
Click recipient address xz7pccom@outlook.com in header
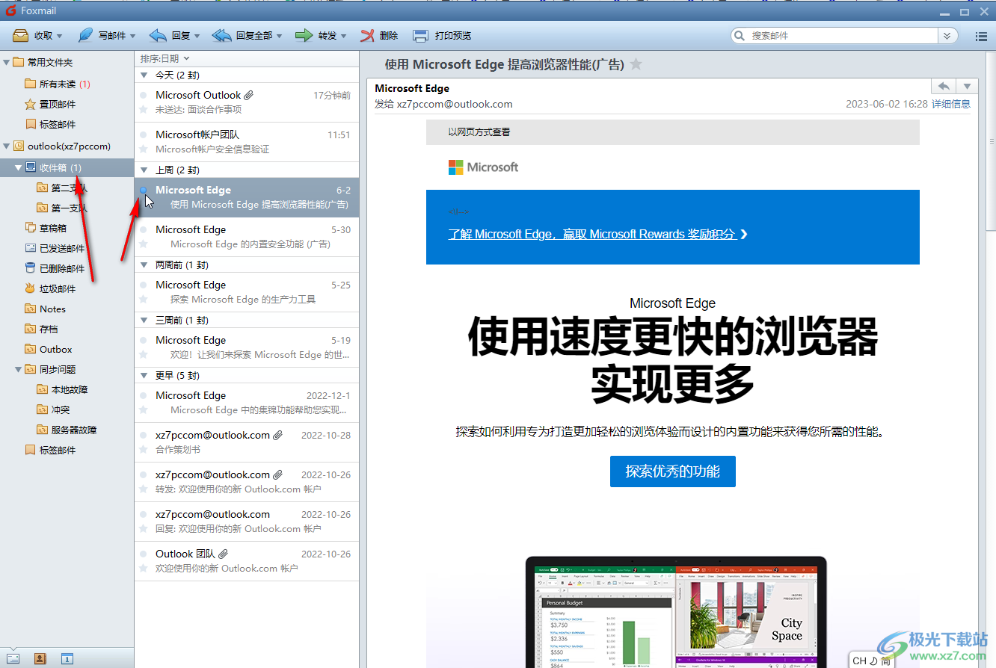click(455, 104)
